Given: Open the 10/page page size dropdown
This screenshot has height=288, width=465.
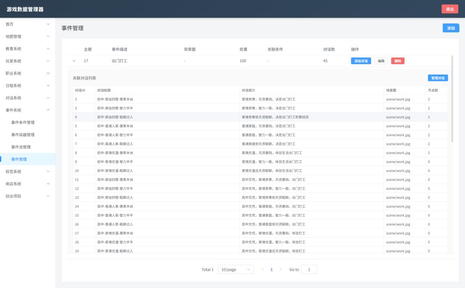Looking at the screenshot, I should point(236,269).
